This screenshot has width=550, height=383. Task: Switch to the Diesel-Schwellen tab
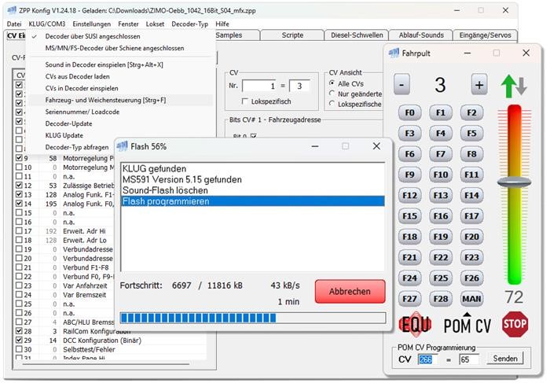pos(355,35)
